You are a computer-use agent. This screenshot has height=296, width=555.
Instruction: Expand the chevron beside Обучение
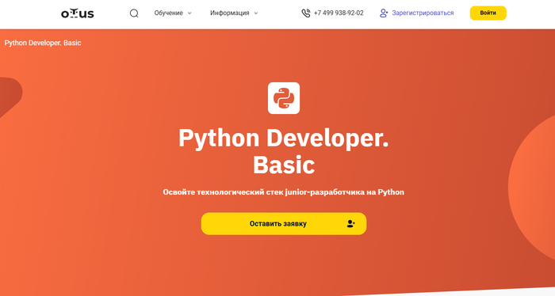coord(189,13)
